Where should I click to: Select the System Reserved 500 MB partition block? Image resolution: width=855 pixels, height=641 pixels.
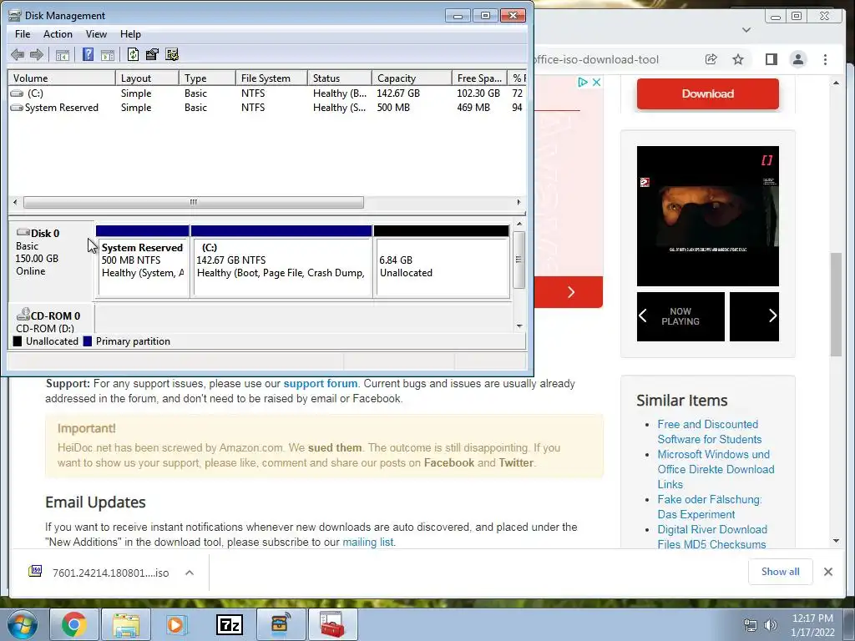click(142, 261)
